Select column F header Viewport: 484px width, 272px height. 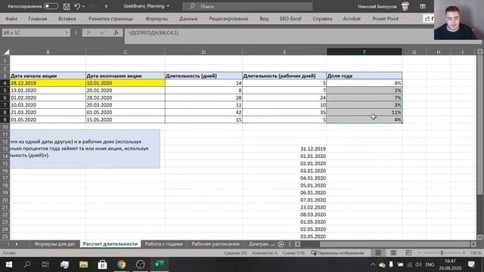click(x=365, y=52)
